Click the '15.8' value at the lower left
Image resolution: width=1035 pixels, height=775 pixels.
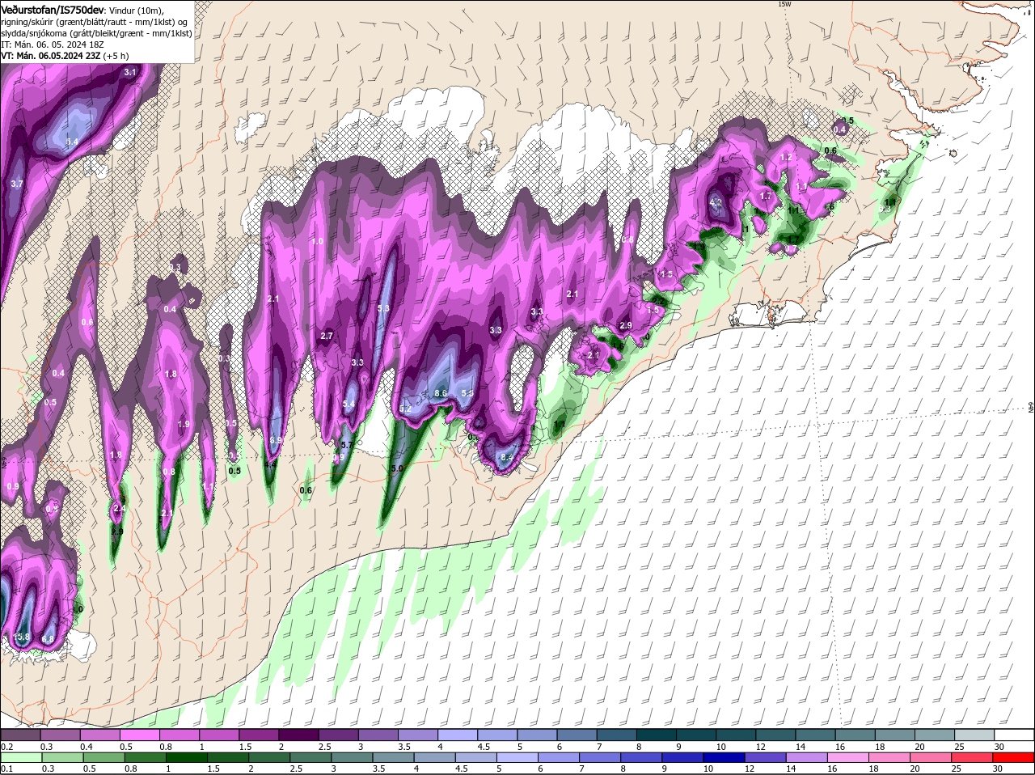click(x=21, y=637)
